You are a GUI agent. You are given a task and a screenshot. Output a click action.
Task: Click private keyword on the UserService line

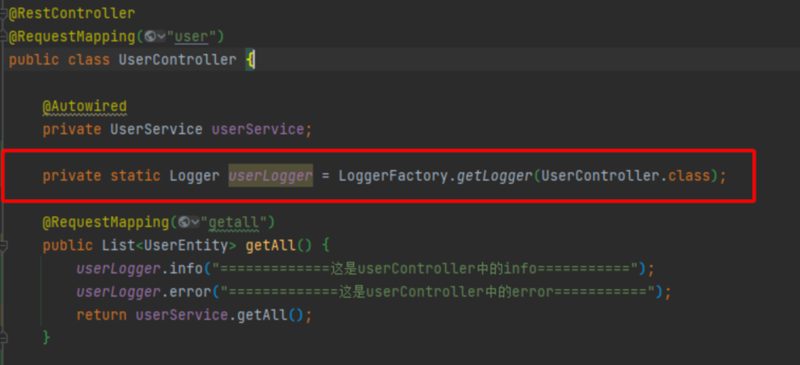(72, 129)
